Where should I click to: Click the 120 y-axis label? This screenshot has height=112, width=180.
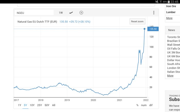151,37
